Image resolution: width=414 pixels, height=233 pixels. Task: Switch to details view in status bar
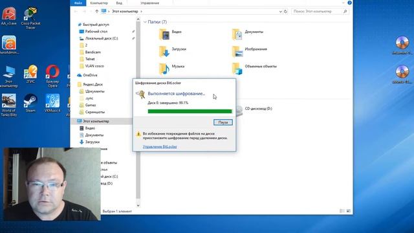342,211
